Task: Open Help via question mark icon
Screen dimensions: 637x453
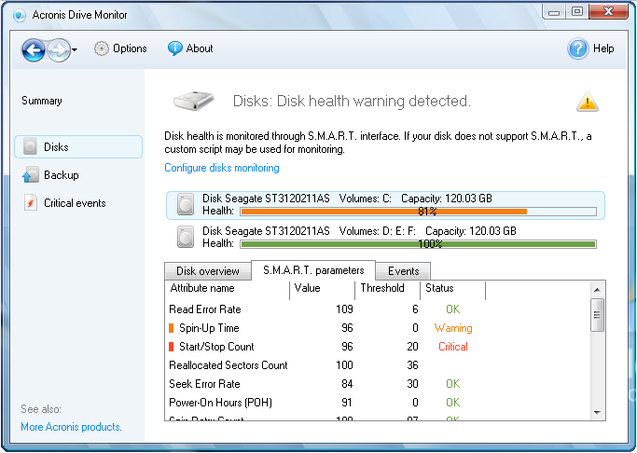Action: pos(578,48)
